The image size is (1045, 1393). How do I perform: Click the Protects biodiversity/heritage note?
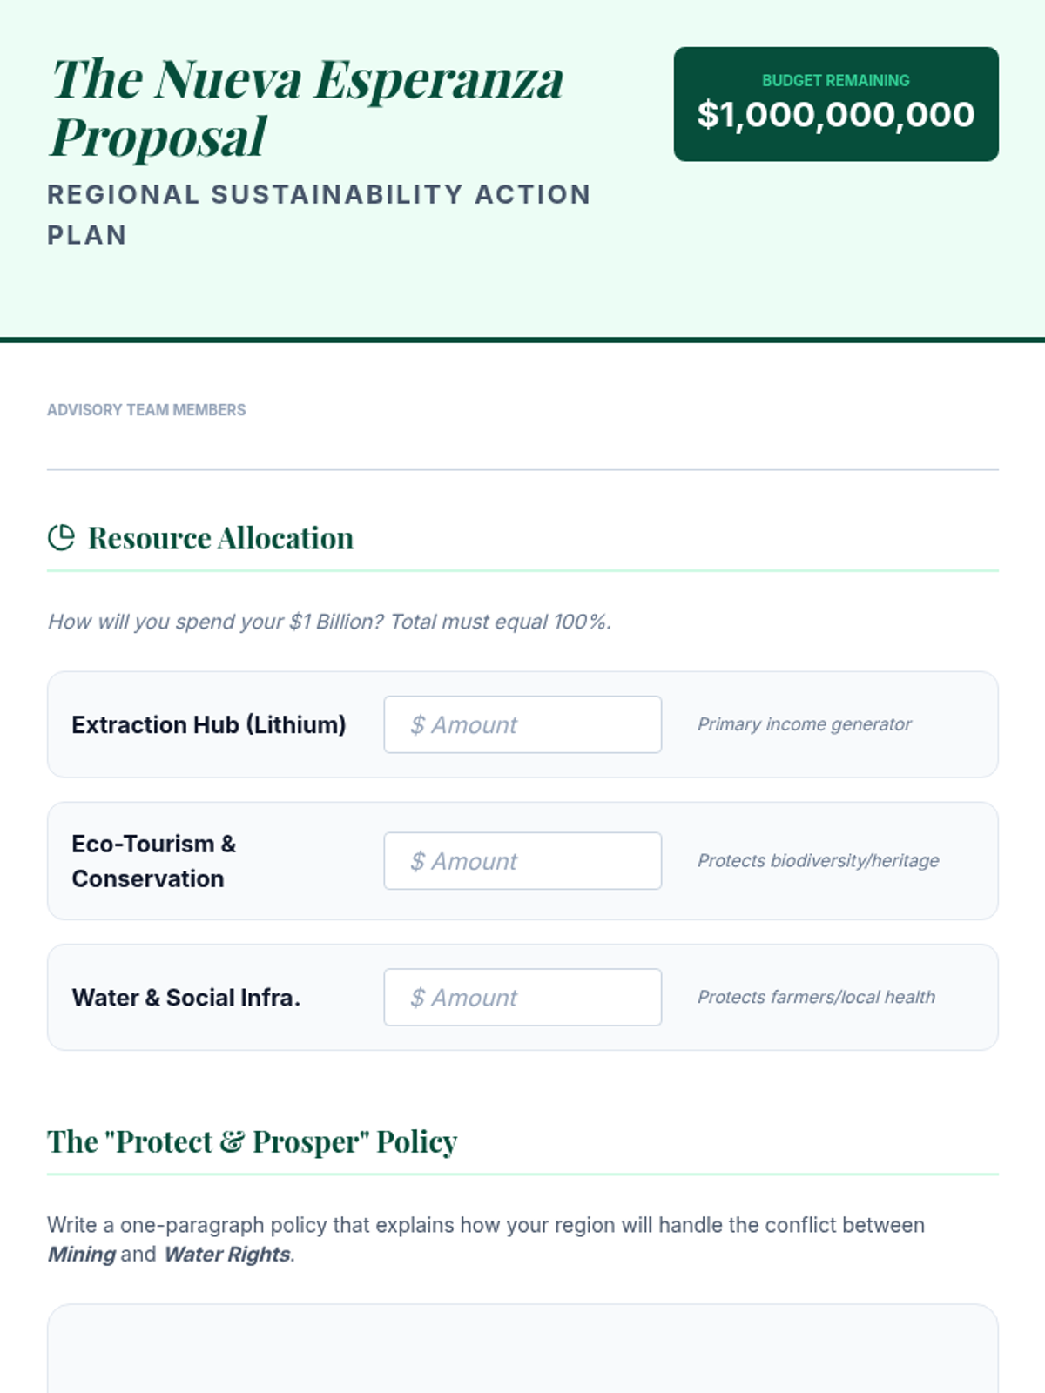click(819, 860)
